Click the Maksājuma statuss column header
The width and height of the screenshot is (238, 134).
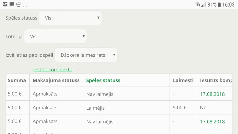[56, 80]
